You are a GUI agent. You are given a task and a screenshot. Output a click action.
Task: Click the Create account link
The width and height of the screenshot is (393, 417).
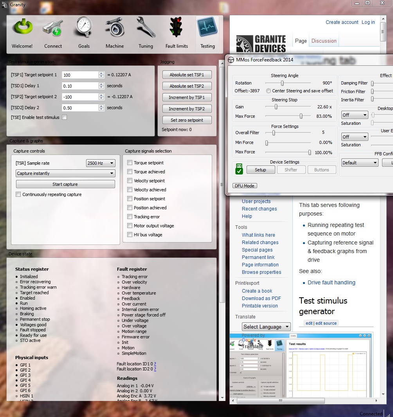tap(342, 22)
